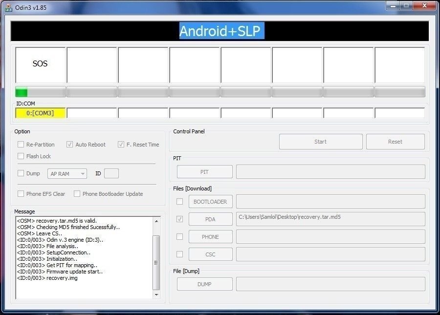440x315 pixels.
Task: Enable the Re-Partition checkbox
Action: 21,145
